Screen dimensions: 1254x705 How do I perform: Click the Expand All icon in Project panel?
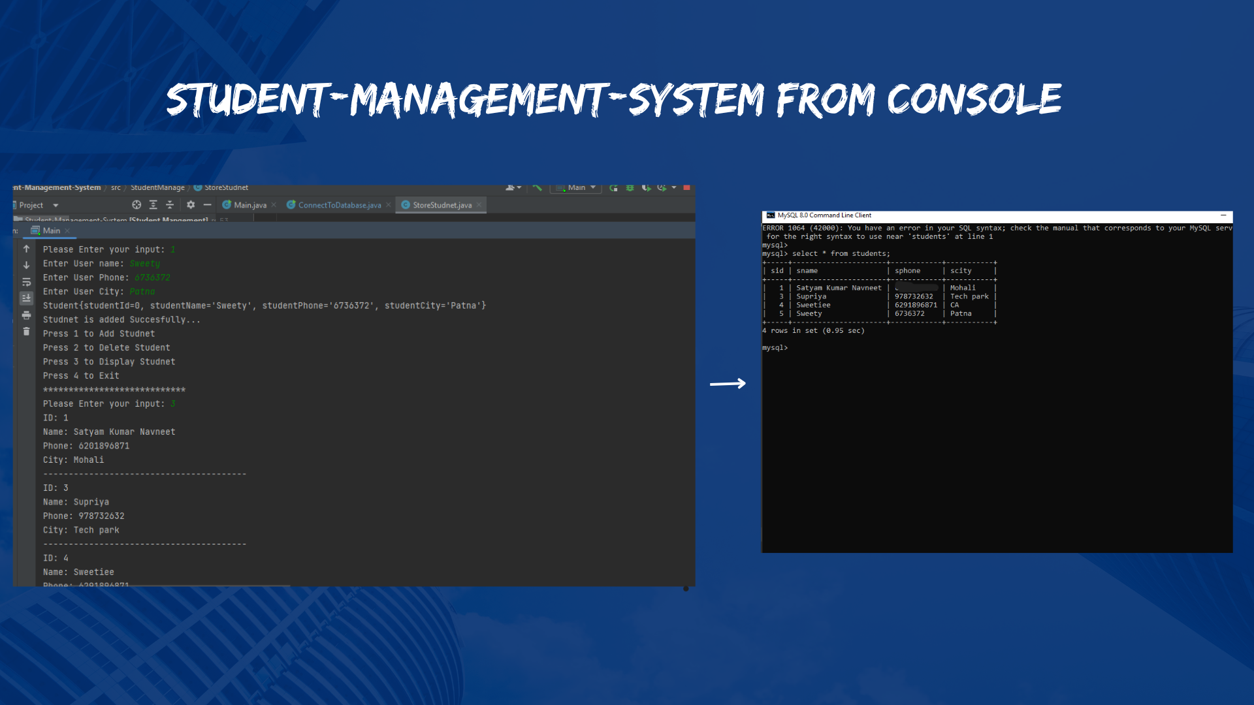pos(153,205)
